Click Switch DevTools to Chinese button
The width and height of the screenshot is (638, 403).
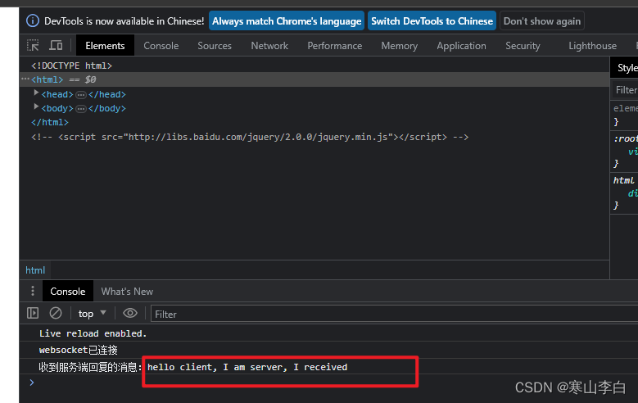(x=432, y=20)
